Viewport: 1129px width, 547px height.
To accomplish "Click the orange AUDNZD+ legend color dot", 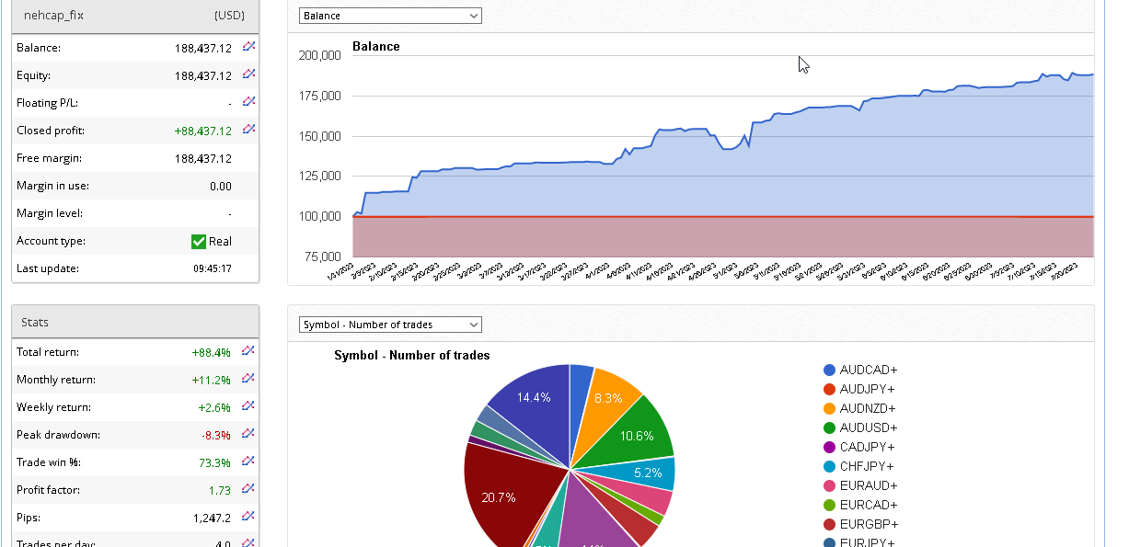I will [x=829, y=408].
